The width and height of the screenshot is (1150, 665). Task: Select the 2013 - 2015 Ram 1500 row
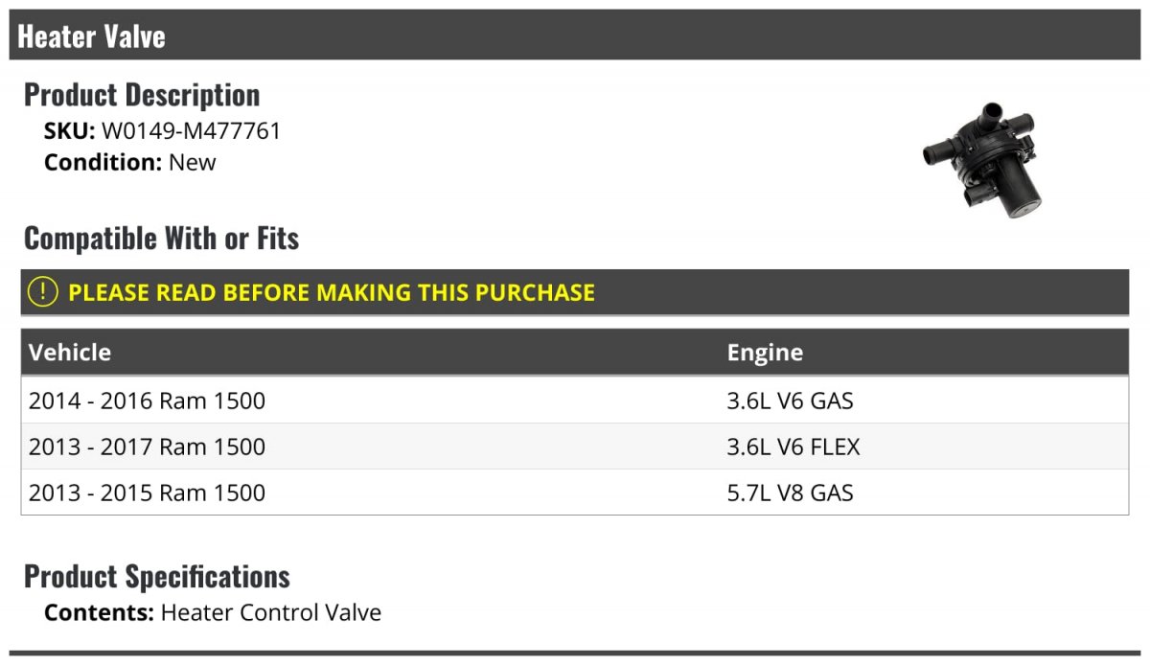point(575,493)
